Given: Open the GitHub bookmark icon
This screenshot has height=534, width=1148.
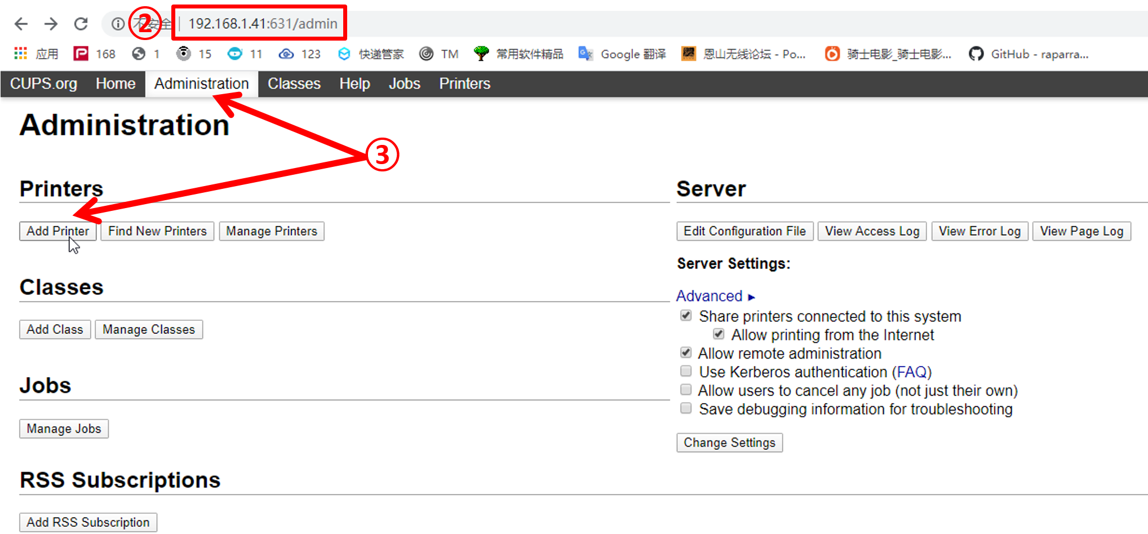Looking at the screenshot, I should coord(976,54).
